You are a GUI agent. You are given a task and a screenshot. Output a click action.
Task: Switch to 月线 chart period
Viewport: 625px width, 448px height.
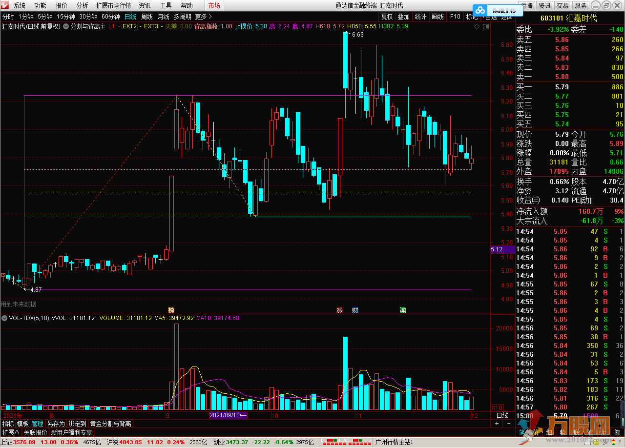pyautogui.click(x=163, y=17)
